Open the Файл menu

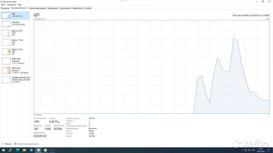[x=3, y=5]
